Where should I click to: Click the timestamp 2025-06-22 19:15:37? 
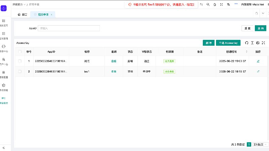click(232, 71)
